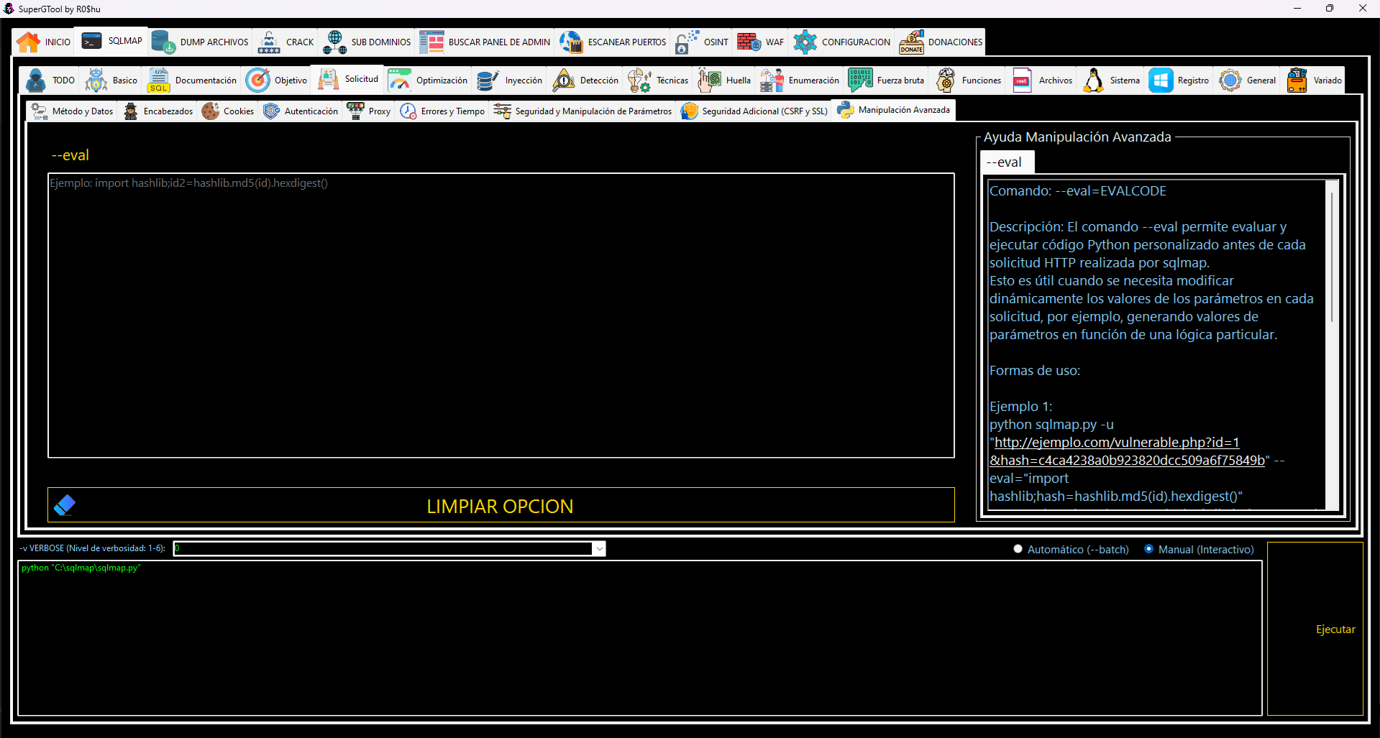Open DONACIONES donate icon
The width and height of the screenshot is (1380, 738).
tap(912, 42)
